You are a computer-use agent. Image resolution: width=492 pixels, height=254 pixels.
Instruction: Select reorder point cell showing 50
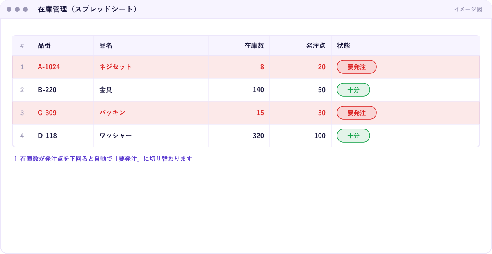coord(301,90)
